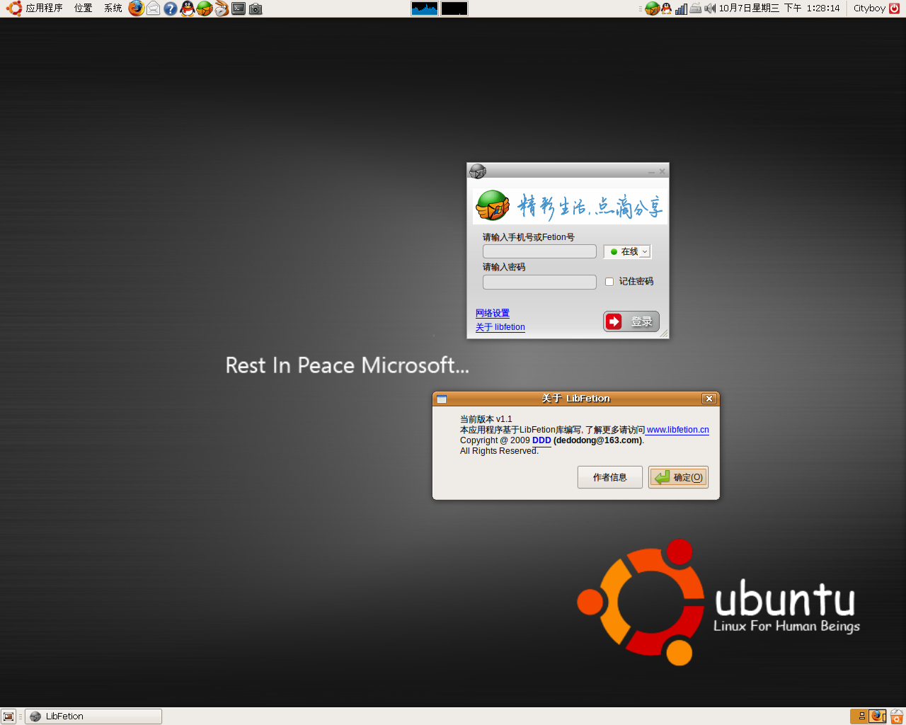The height and width of the screenshot is (725, 906).
Task: Open the 位置 Places menu
Action: pyautogui.click(x=84, y=8)
